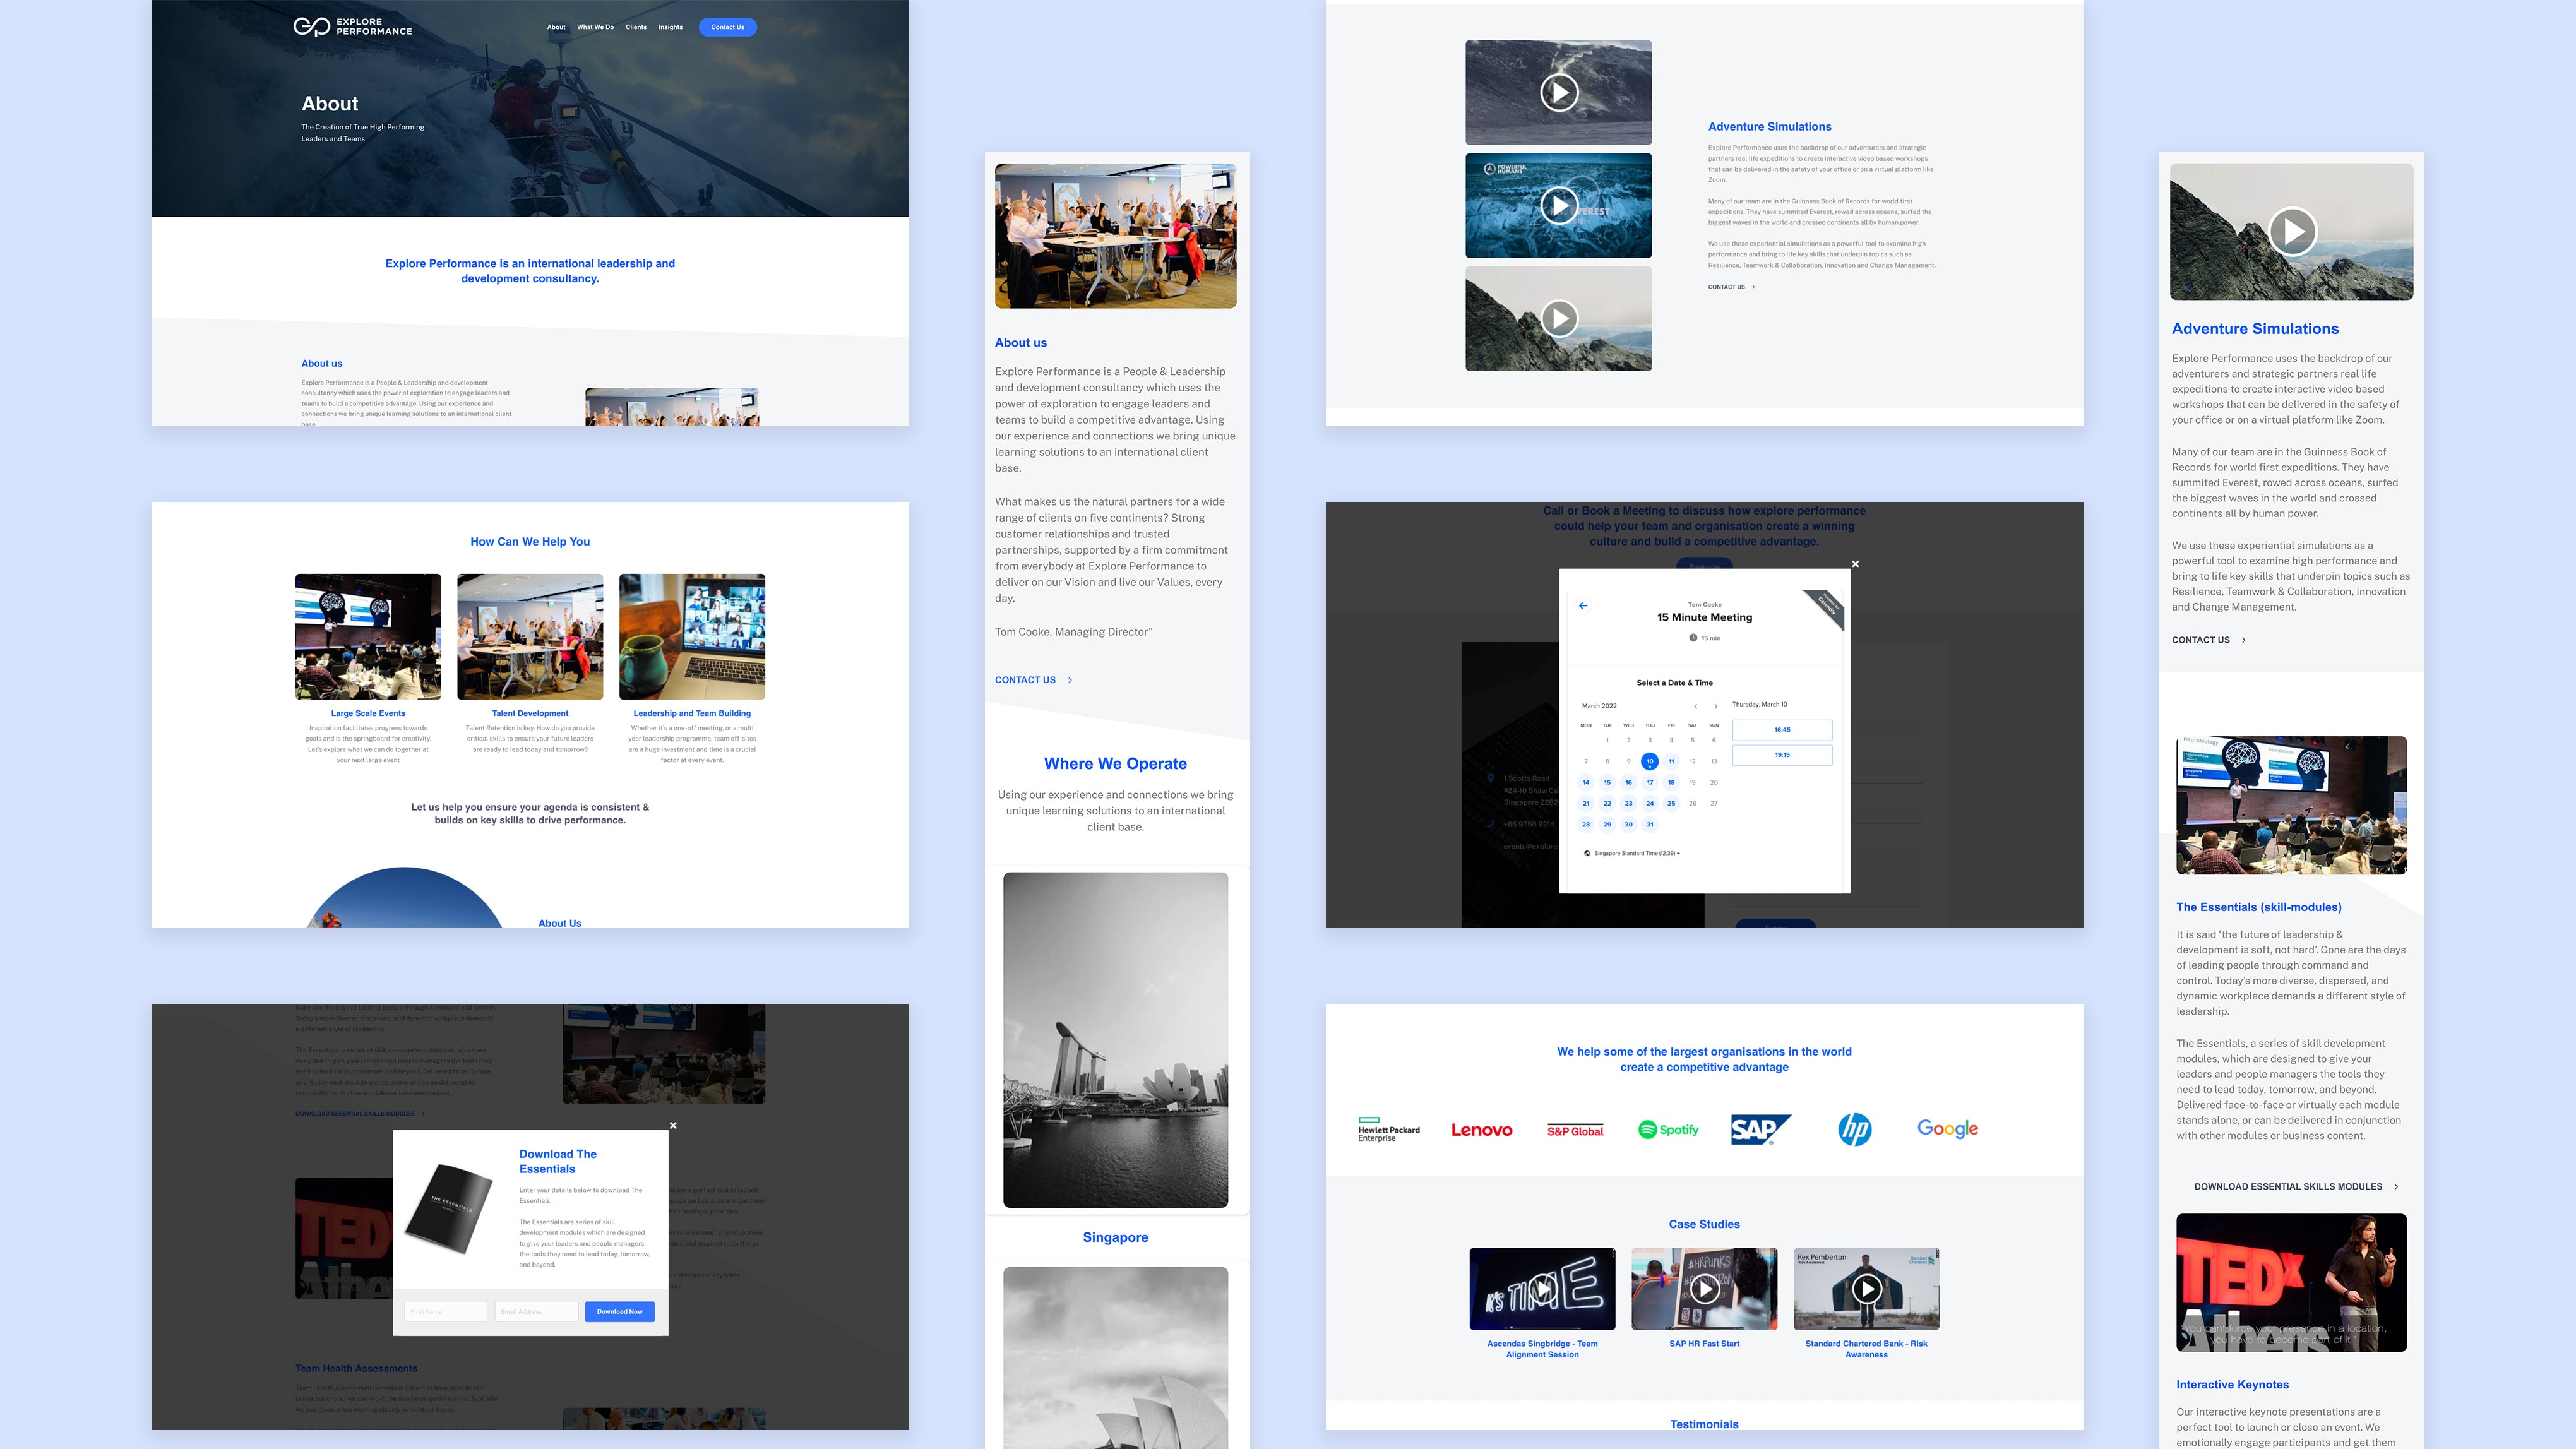This screenshot has width=2576, height=1449.
Task: Select the 15 minute meeting duration toggle
Action: point(1707,639)
